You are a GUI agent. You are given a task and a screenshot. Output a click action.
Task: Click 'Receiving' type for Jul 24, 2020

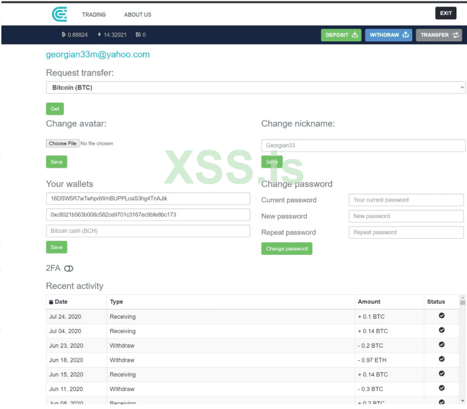point(123,317)
